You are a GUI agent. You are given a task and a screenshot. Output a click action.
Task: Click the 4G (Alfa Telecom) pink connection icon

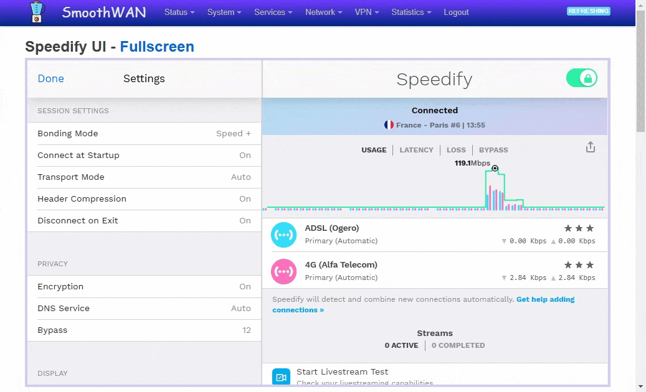[x=283, y=271]
